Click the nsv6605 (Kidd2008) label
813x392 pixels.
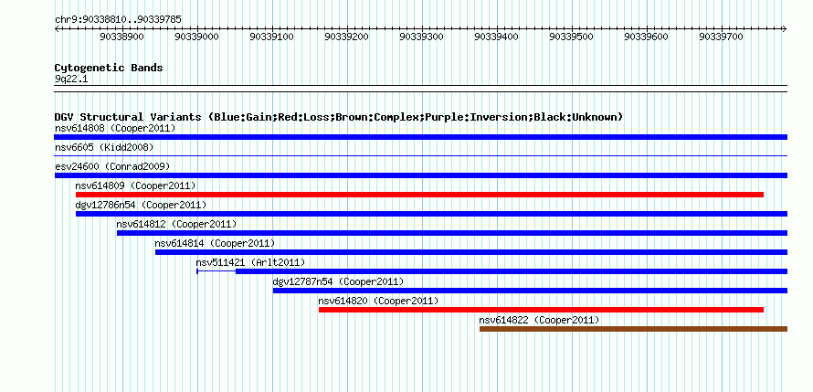pyautogui.click(x=104, y=147)
